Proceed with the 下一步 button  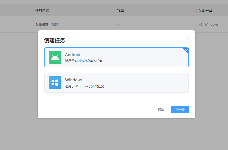pos(180,109)
